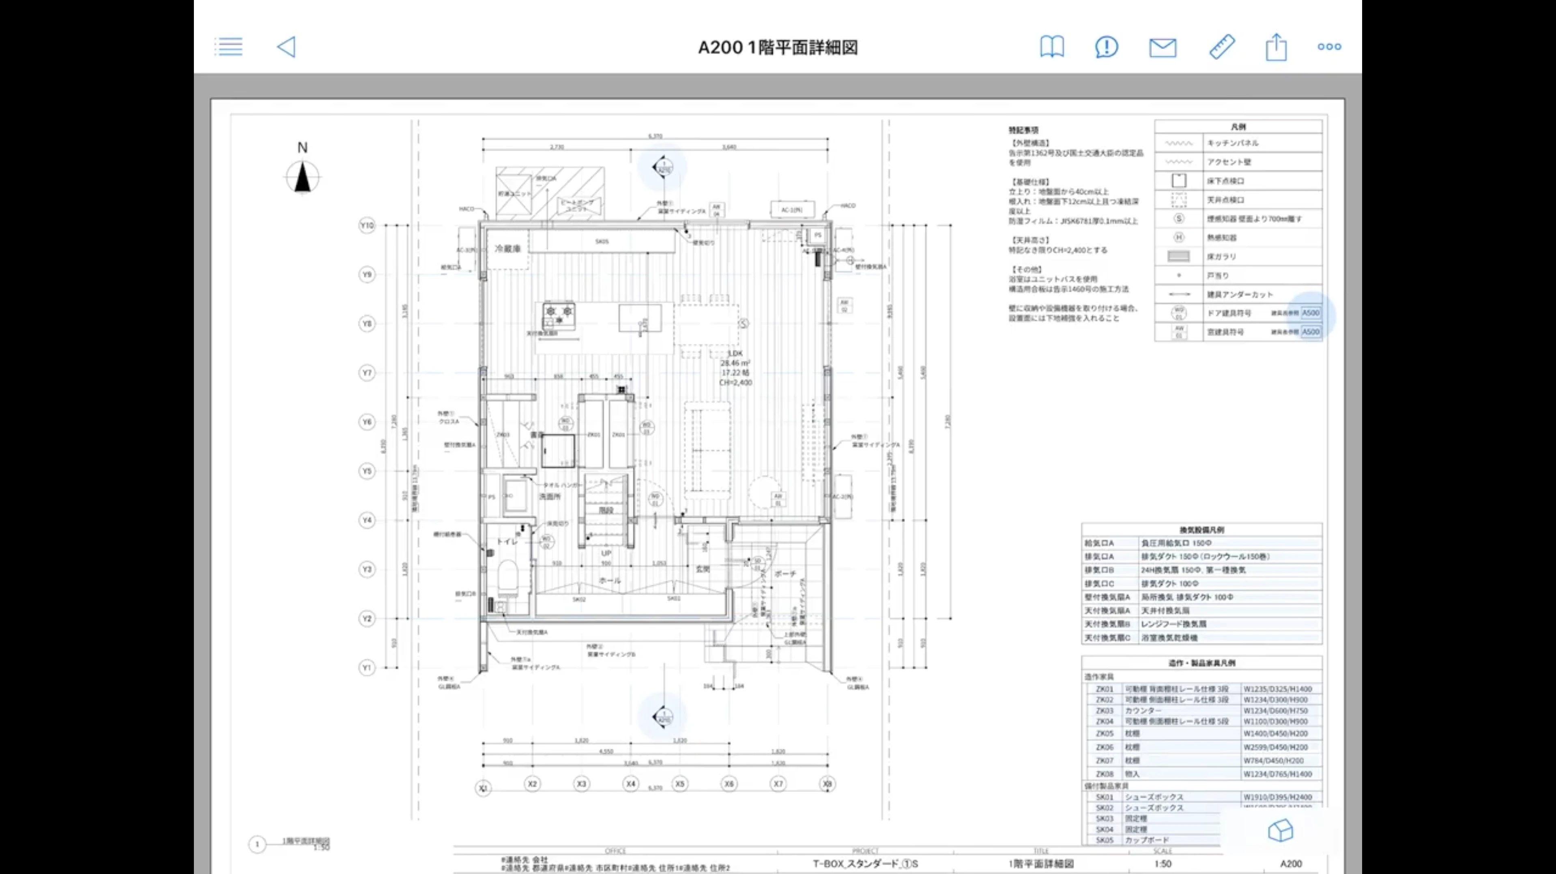This screenshot has height=874, width=1556.
Task: Click the north arrow compass symbol
Action: [x=302, y=177]
